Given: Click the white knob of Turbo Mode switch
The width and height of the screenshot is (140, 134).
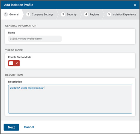Looking at the screenshot, I should [11, 63].
